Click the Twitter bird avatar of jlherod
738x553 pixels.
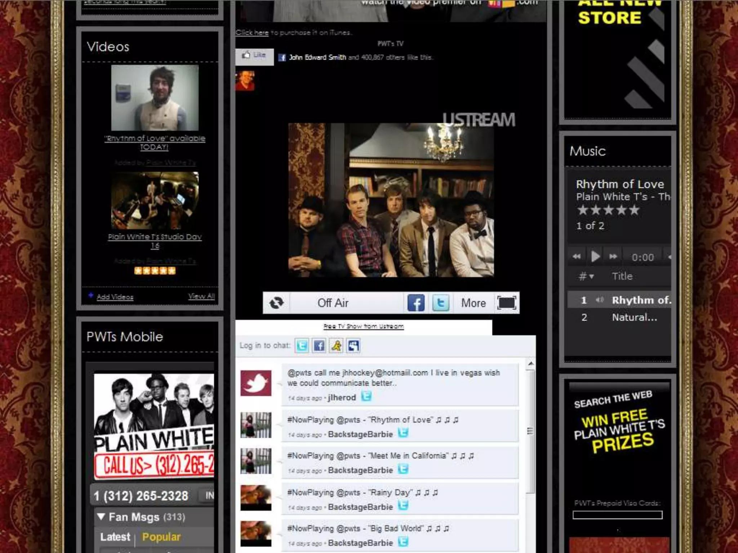coord(256,383)
